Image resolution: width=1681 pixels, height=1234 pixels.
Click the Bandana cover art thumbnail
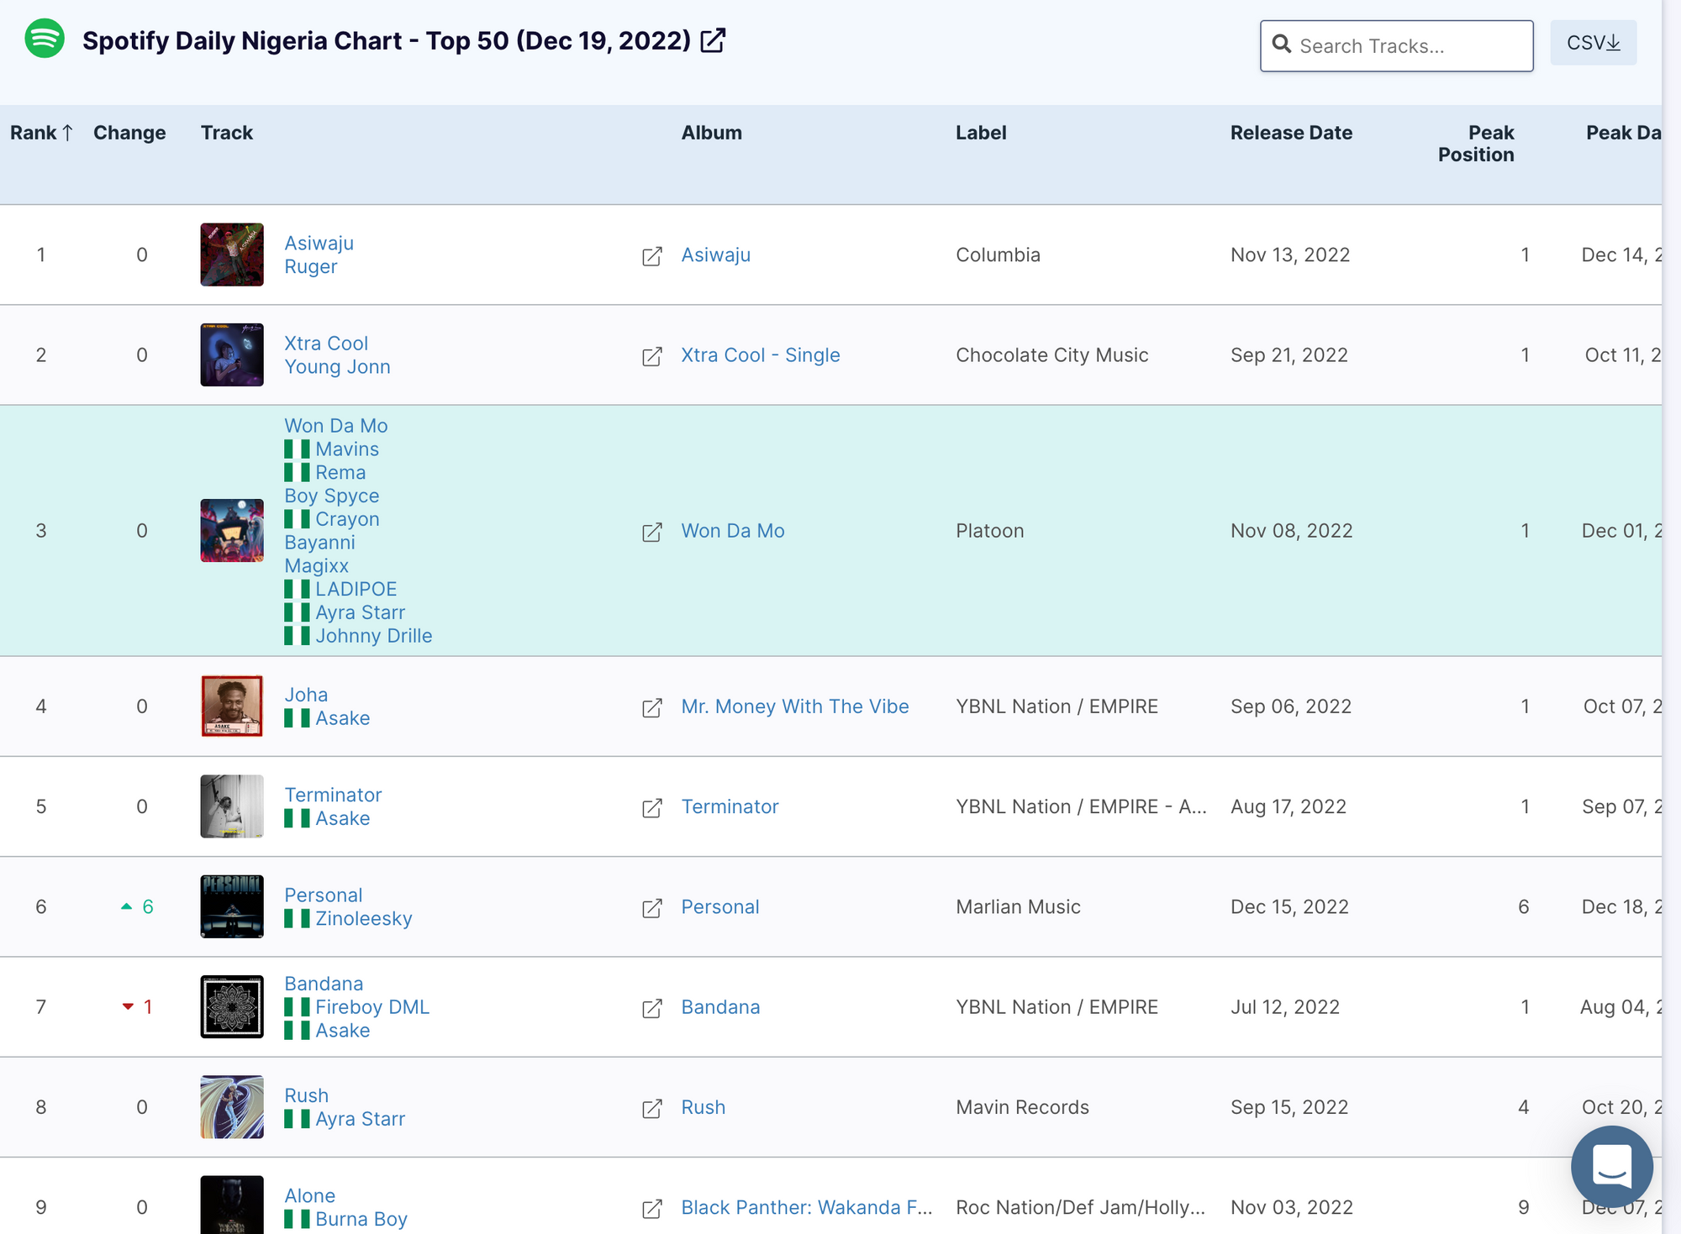click(x=232, y=1006)
